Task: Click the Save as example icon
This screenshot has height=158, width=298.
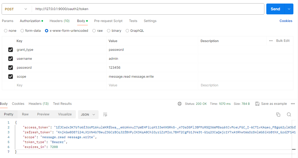Action: (x=257, y=104)
